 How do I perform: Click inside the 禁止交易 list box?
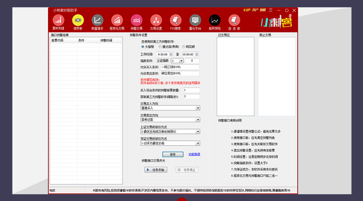[277, 76]
